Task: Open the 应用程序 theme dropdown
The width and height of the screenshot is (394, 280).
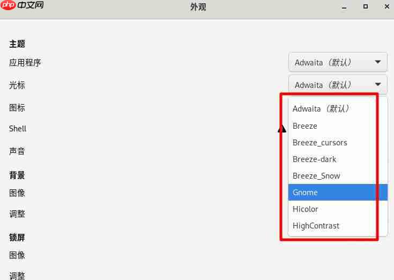Action: (x=338, y=62)
